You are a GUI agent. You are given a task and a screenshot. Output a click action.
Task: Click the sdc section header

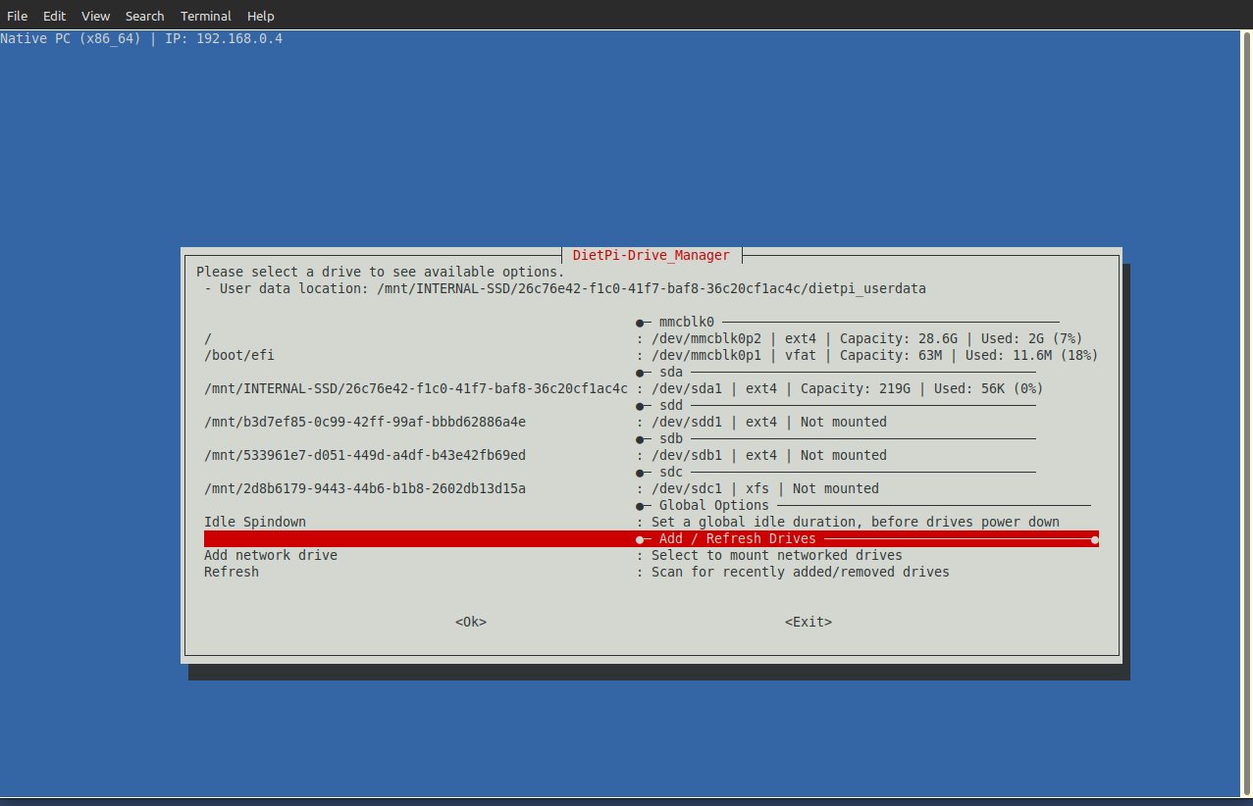point(671,472)
